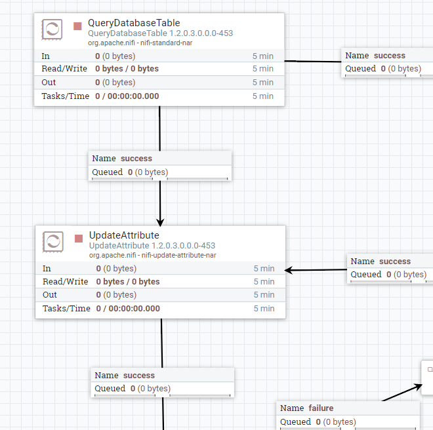Click the Read/Write row of UpdateAttribute
The height and width of the screenshot is (430, 433).
pos(160,281)
